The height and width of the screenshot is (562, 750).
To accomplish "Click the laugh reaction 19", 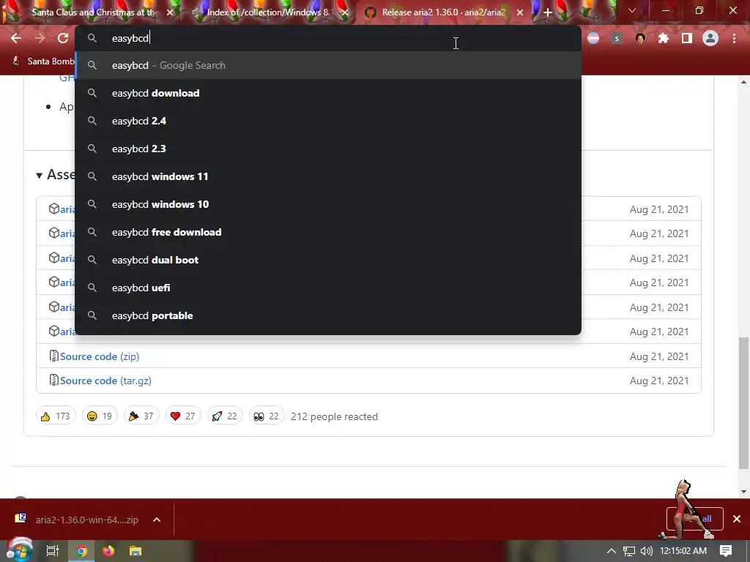I will (100, 416).
